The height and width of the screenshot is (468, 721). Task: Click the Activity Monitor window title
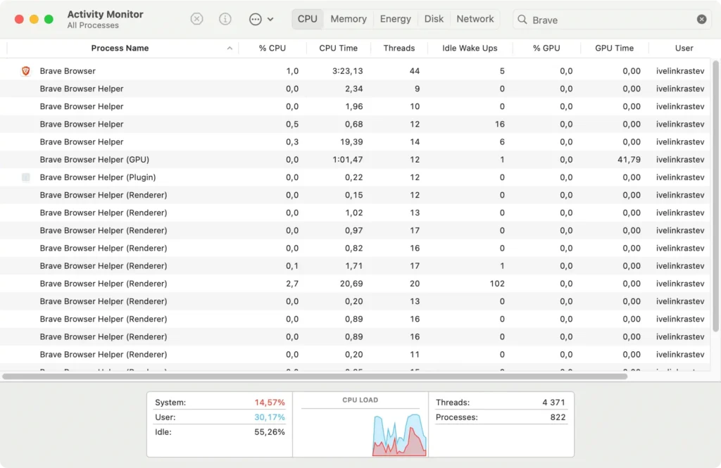[106, 14]
